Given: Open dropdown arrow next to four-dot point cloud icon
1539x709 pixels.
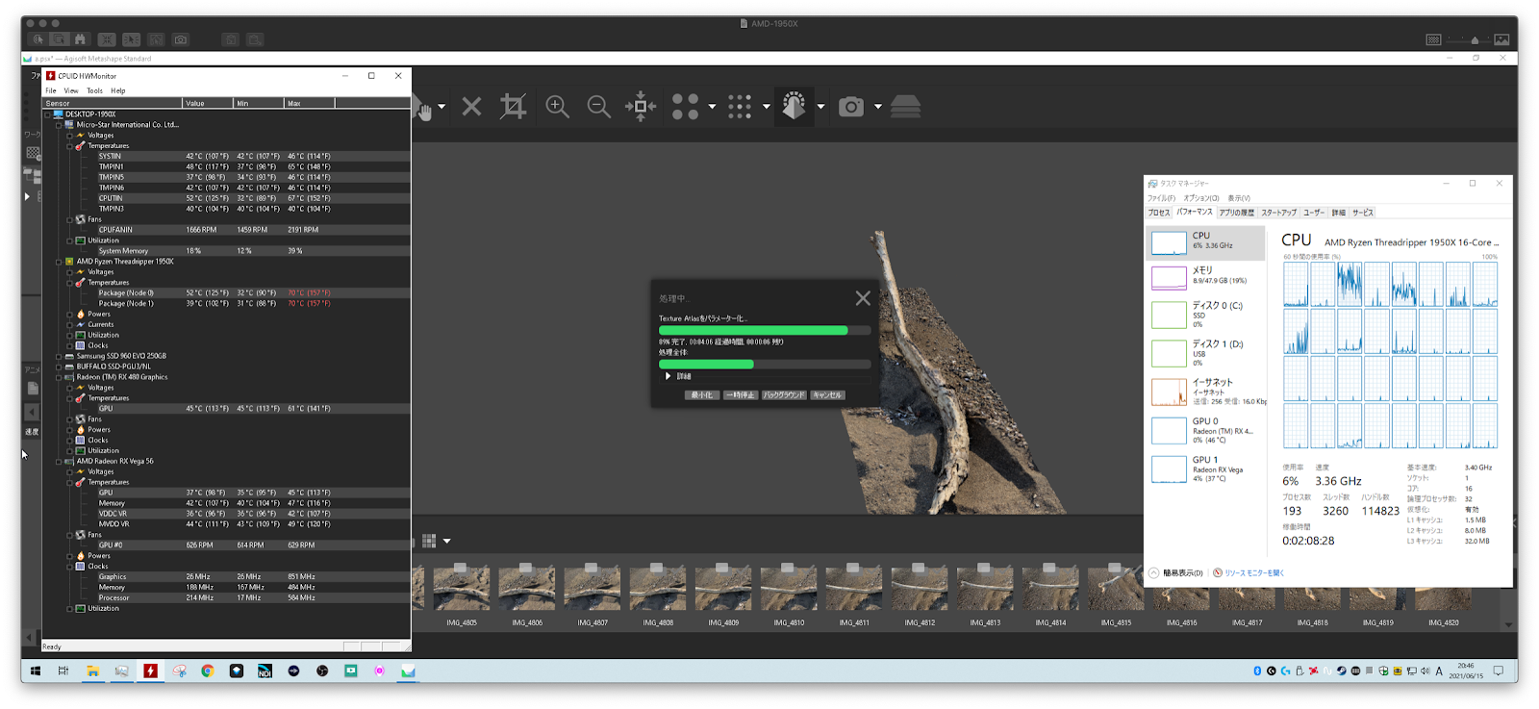Looking at the screenshot, I should pos(712,107).
